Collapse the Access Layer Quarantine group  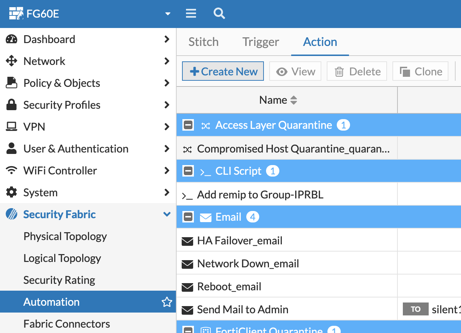click(188, 125)
